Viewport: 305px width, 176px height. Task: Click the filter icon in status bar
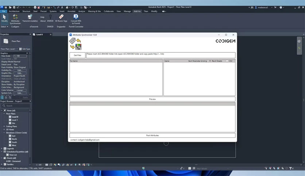(291, 168)
